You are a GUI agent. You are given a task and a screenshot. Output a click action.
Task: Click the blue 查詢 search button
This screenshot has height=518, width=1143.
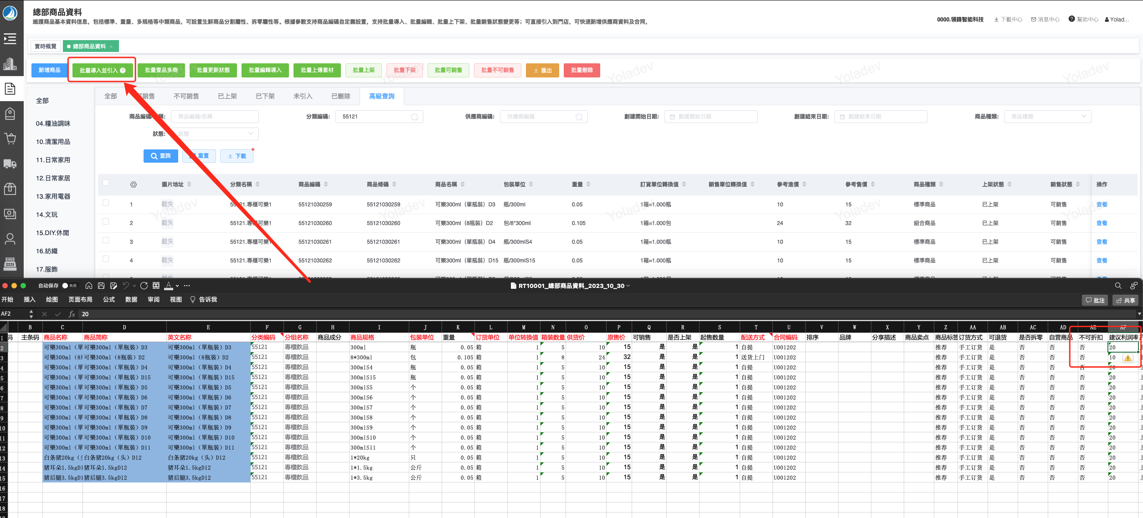(x=160, y=156)
